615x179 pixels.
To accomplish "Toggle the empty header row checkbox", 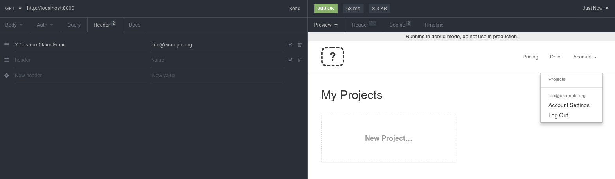I will tap(290, 60).
